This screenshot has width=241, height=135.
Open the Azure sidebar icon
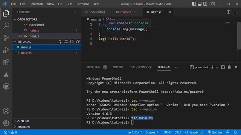(6, 75)
